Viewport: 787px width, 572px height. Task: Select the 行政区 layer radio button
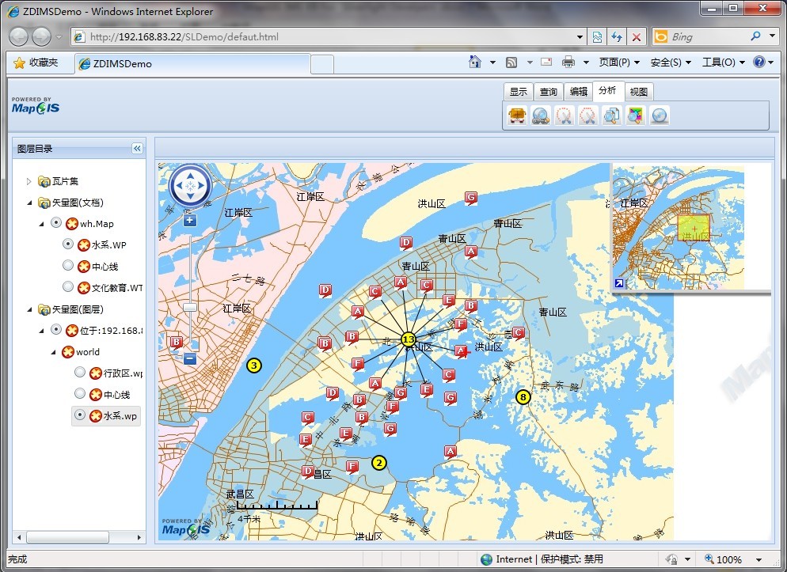pos(80,373)
